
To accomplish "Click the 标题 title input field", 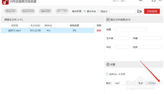I will [131, 30].
